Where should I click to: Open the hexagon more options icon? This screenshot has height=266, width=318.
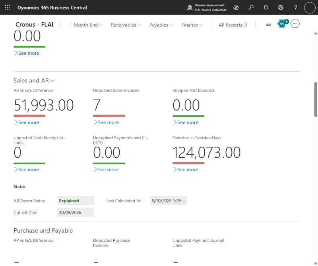point(295,23)
